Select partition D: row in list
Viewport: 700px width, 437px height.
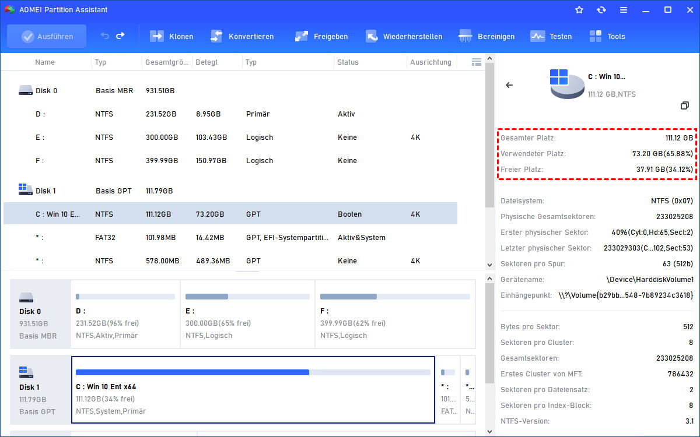(x=230, y=114)
